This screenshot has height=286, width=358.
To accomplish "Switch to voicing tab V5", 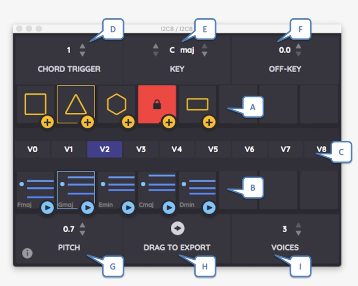I will click(x=213, y=149).
